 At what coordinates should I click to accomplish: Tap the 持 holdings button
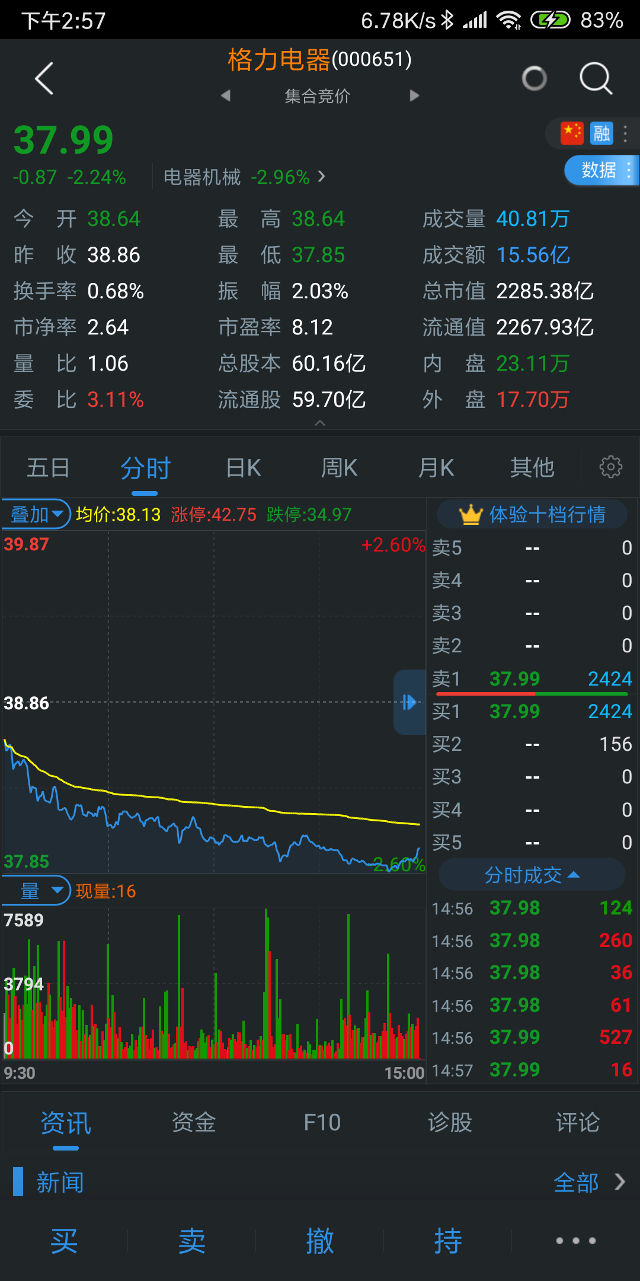tap(448, 1241)
